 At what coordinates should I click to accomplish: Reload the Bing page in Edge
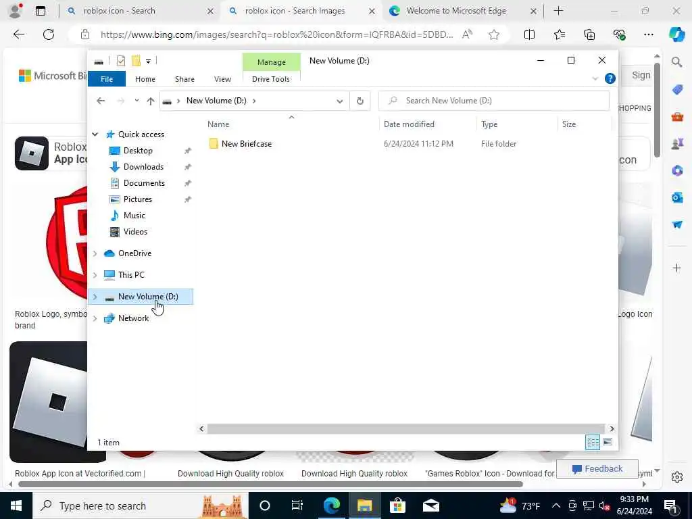49,34
